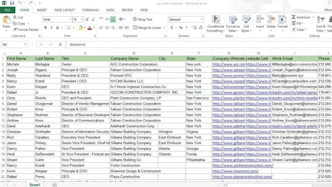Screen dimensions: 332x187
Task: Toggle underline formatting
Action: click(57, 27)
